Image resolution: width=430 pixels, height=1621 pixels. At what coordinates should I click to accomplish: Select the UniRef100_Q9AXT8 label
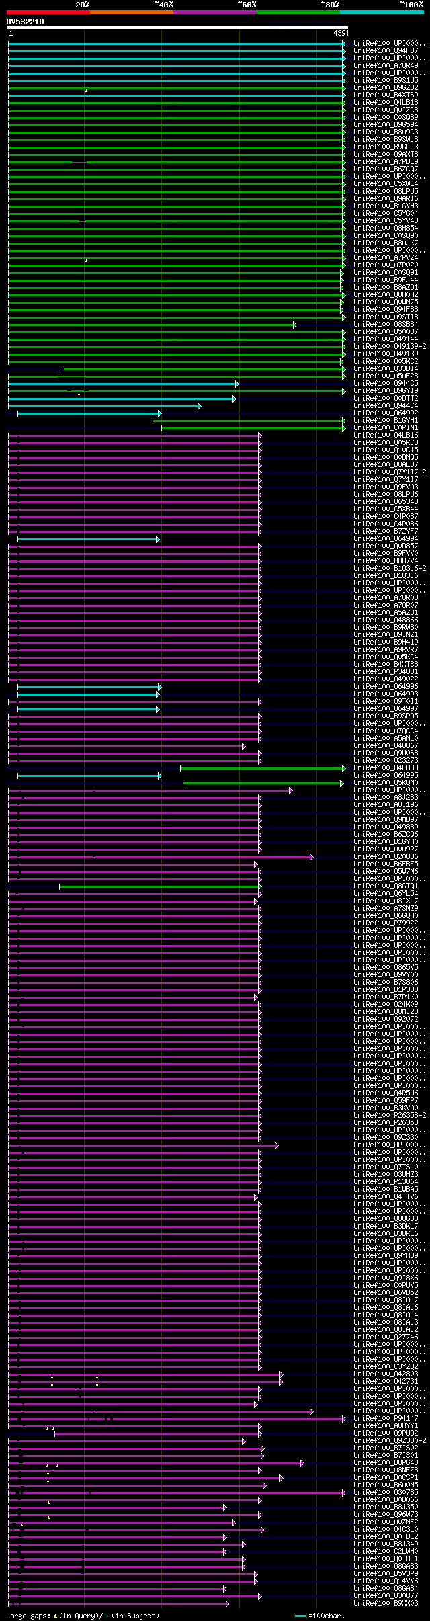tap(386, 155)
